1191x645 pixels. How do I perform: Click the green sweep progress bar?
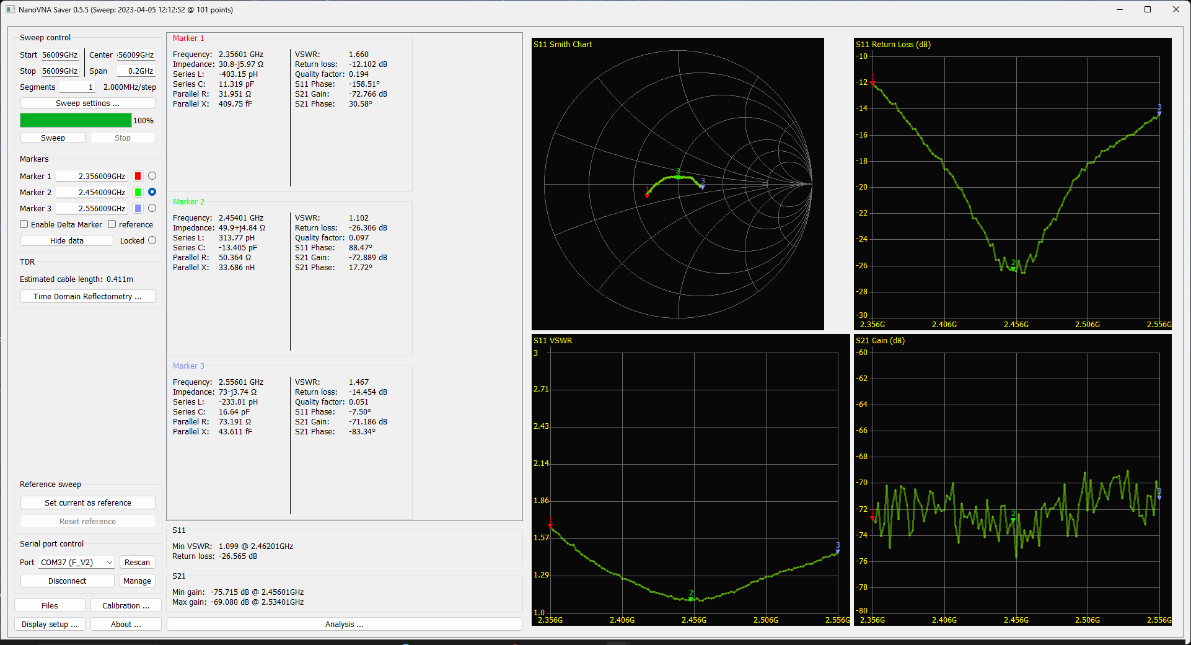[76, 120]
